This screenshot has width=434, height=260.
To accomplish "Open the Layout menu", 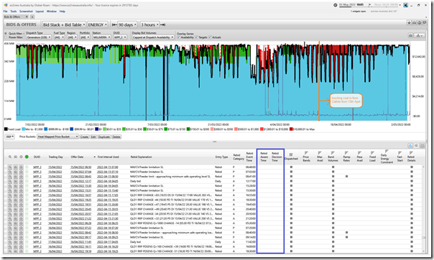I will 40,11.
